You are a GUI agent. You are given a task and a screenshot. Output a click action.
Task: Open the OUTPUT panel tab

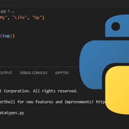(6, 73)
